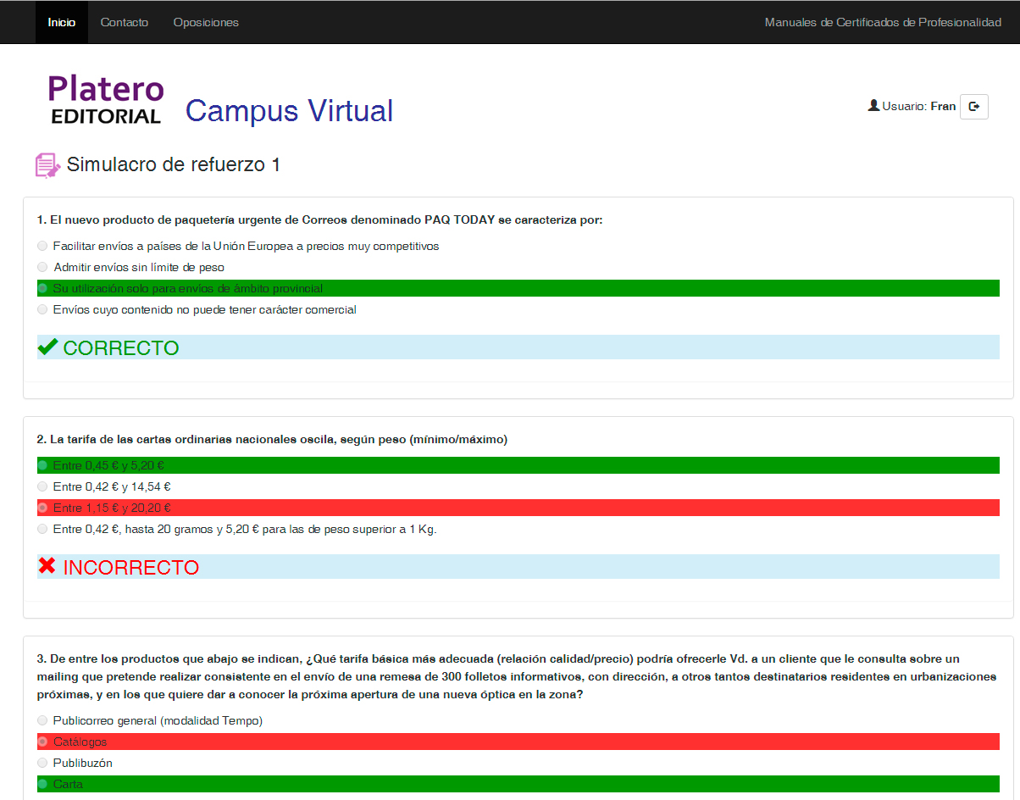Image resolution: width=1020 pixels, height=800 pixels.
Task: Open Manuales de Certificados de Profesionalidad link
Action: tap(883, 22)
